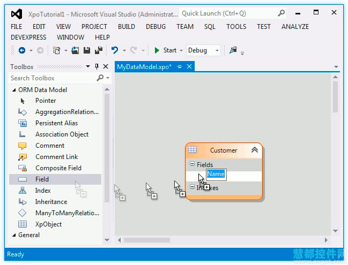Viewport: 348px width, 265px height.
Task: Collapse the ORM Data Model group
Action: (x=14, y=90)
